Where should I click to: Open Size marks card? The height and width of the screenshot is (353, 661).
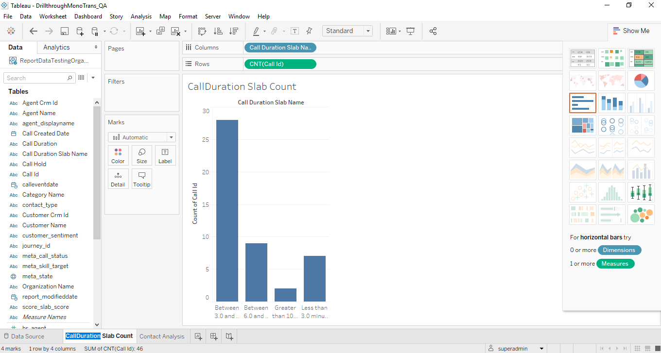coord(141,155)
